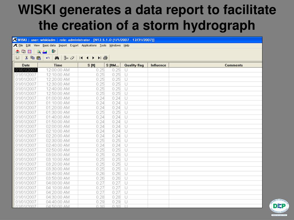Open the Basic data menu

point(49,46)
